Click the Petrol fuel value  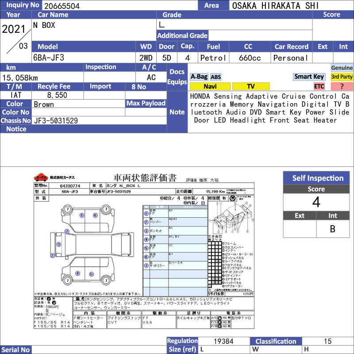(x=213, y=58)
